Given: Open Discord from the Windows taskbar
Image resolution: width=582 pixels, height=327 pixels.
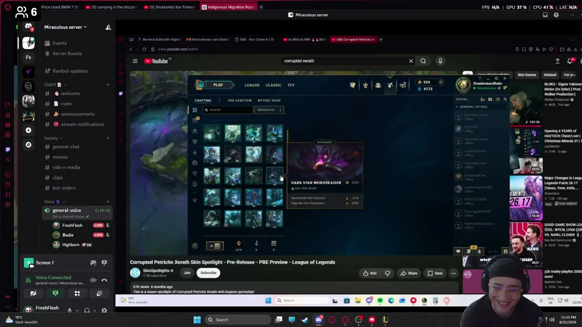Looking at the screenshot, I should [318, 320].
